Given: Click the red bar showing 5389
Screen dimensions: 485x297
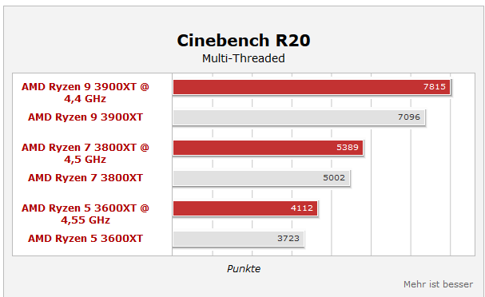Looking at the screenshot, I should (268, 148).
